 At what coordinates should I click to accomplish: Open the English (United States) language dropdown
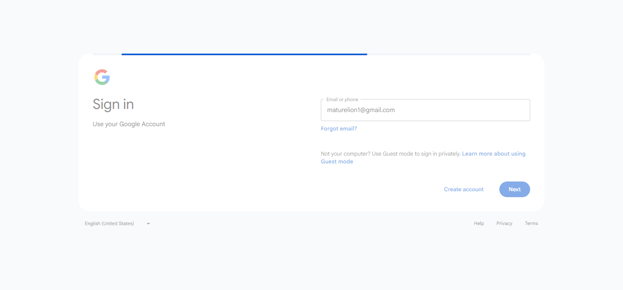click(117, 223)
